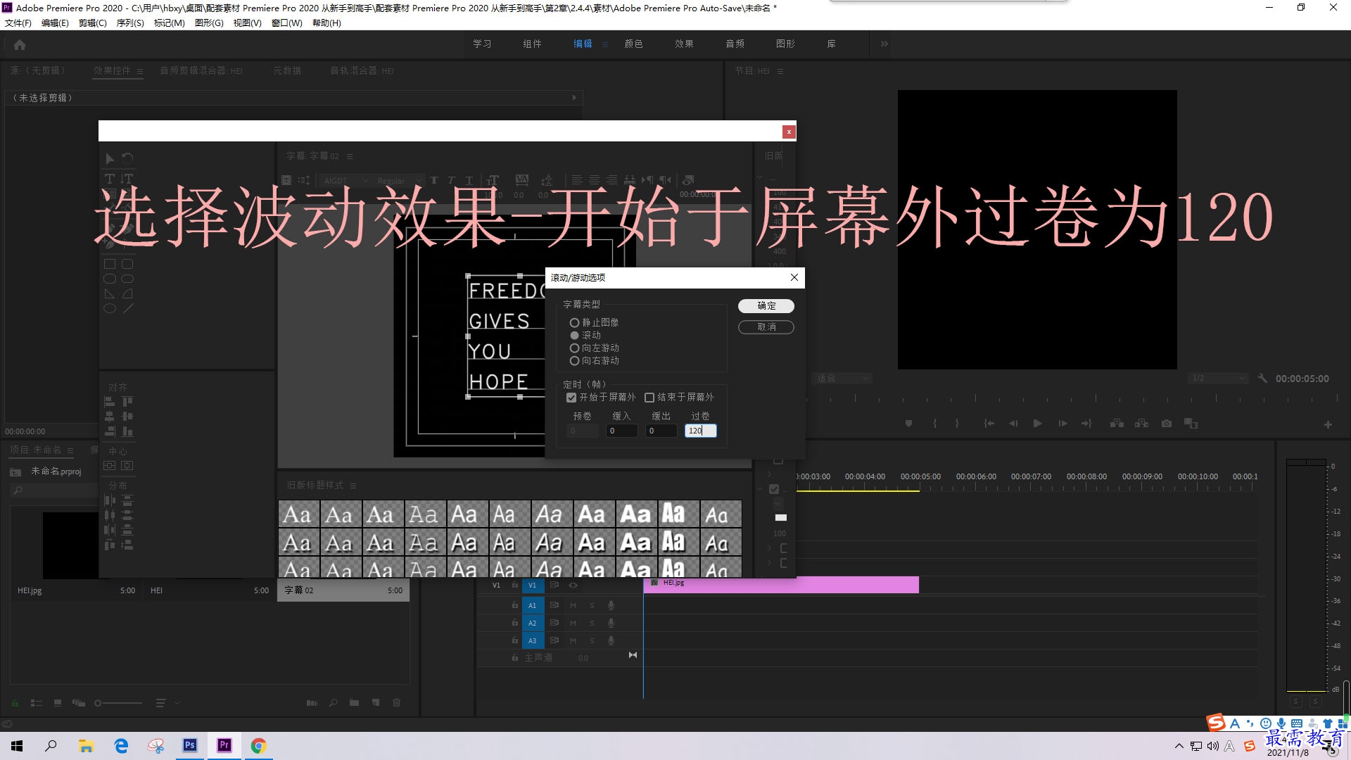Click the Mark Out bracket icon

coord(957,424)
